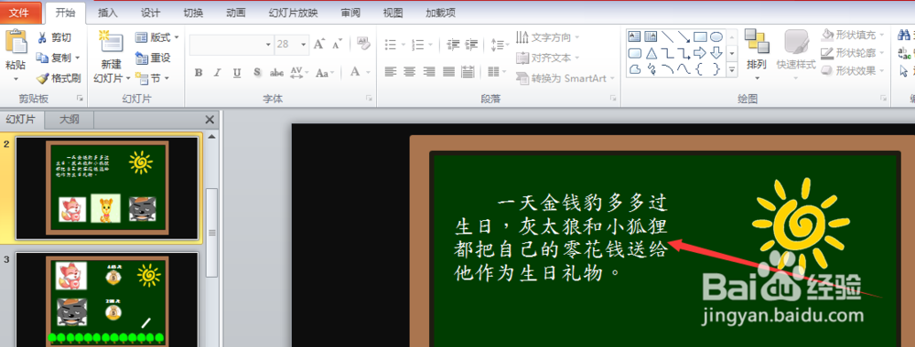Viewport: 915px width, 347px height.
Task: Align text left
Action: 391,71
